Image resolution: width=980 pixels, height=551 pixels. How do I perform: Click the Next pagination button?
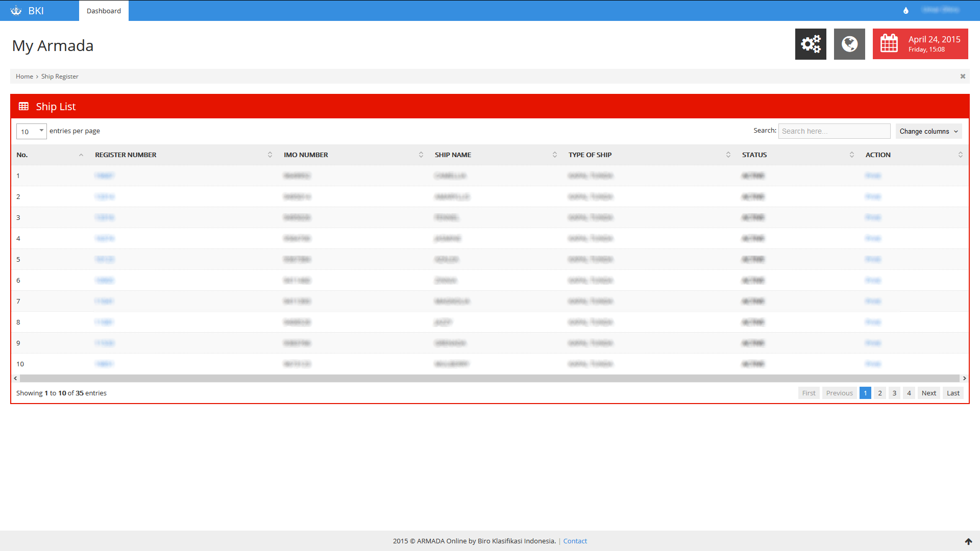[x=928, y=393]
